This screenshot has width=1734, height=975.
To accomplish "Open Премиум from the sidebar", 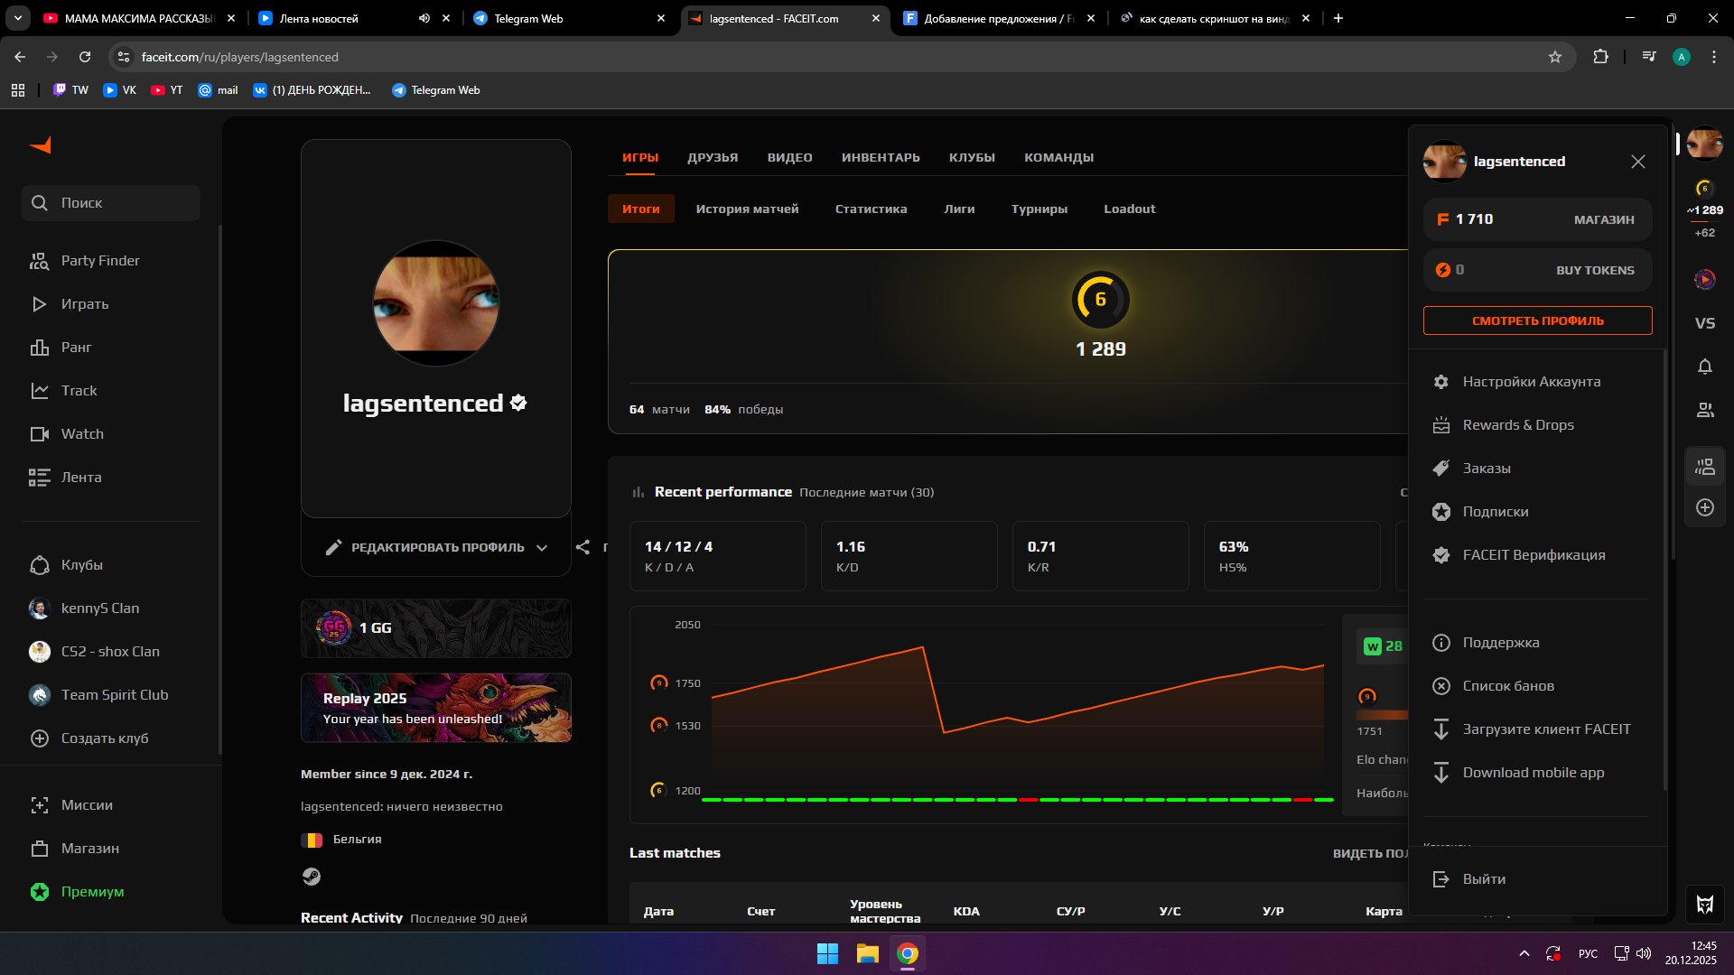I will (40, 892).
